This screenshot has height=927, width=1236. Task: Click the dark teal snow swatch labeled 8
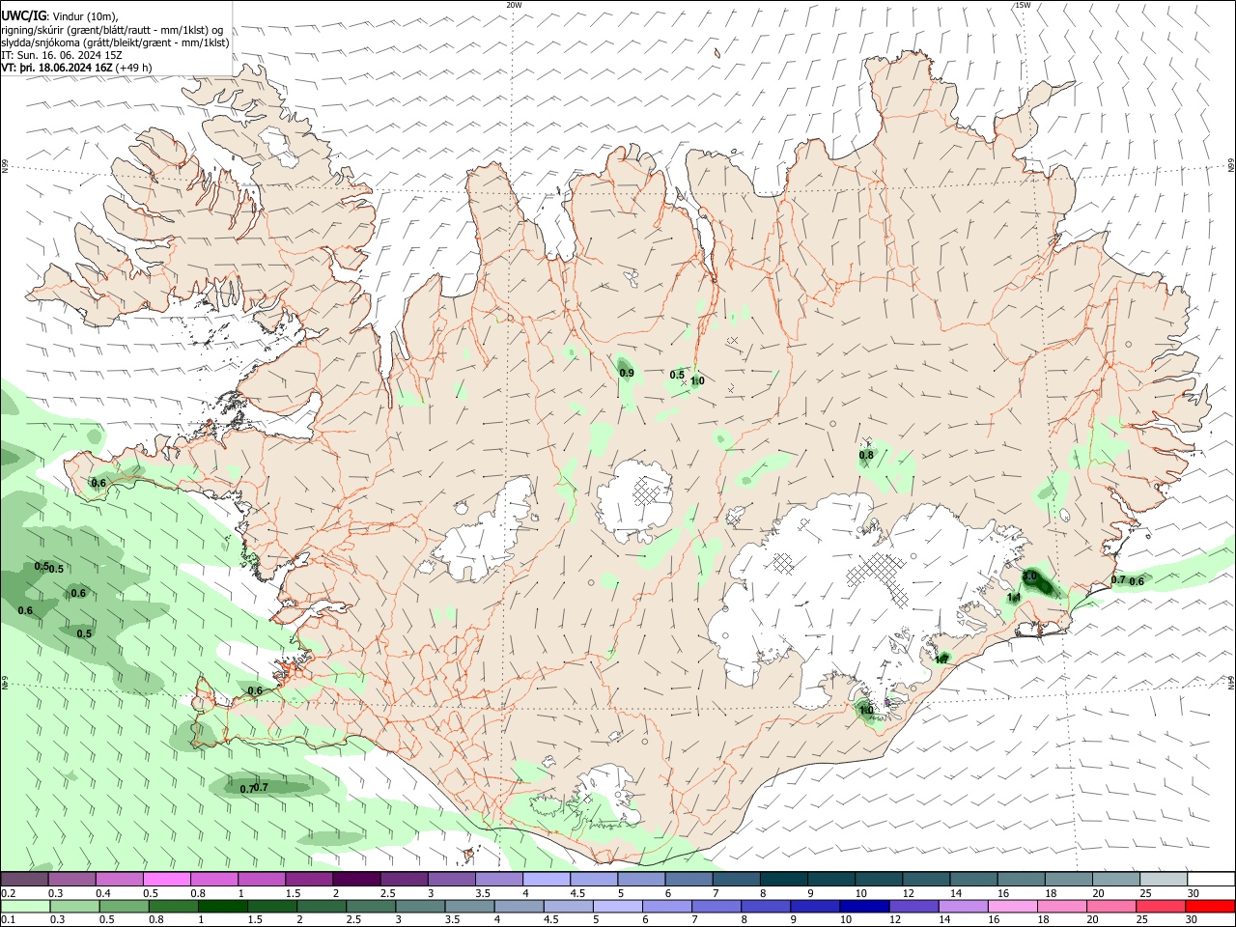(784, 880)
